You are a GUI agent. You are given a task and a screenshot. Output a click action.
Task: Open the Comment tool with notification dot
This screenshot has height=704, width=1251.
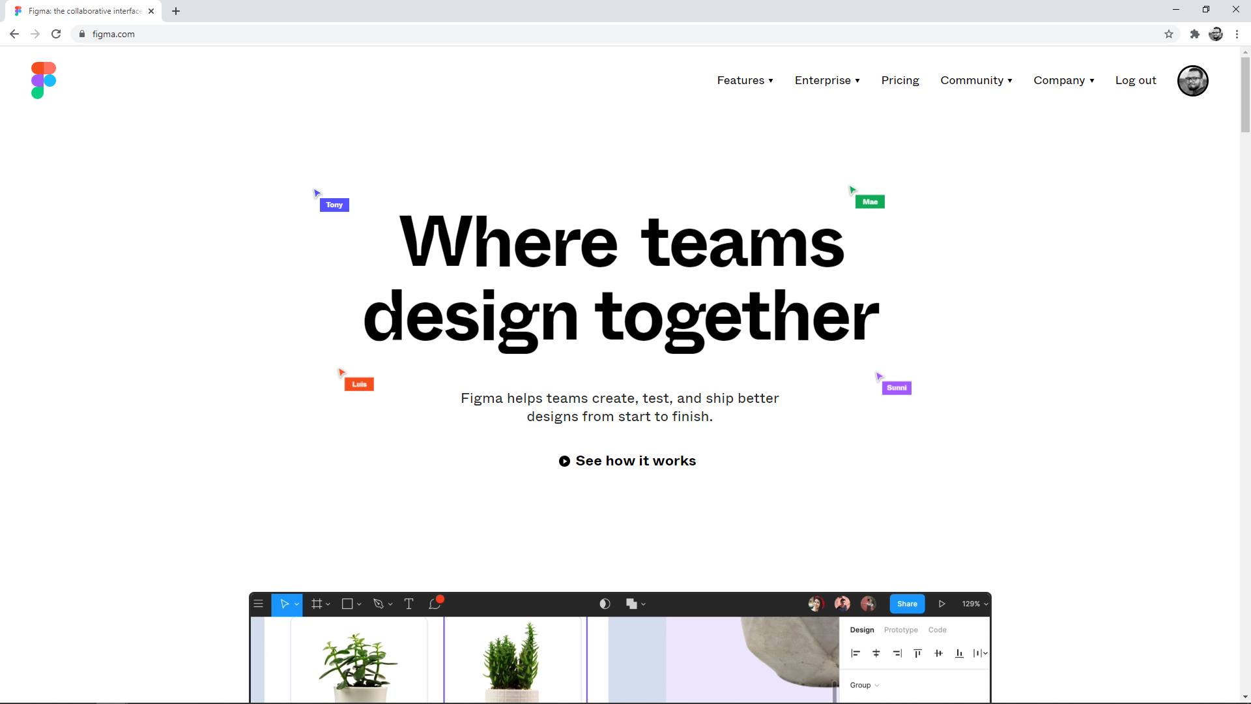point(435,604)
